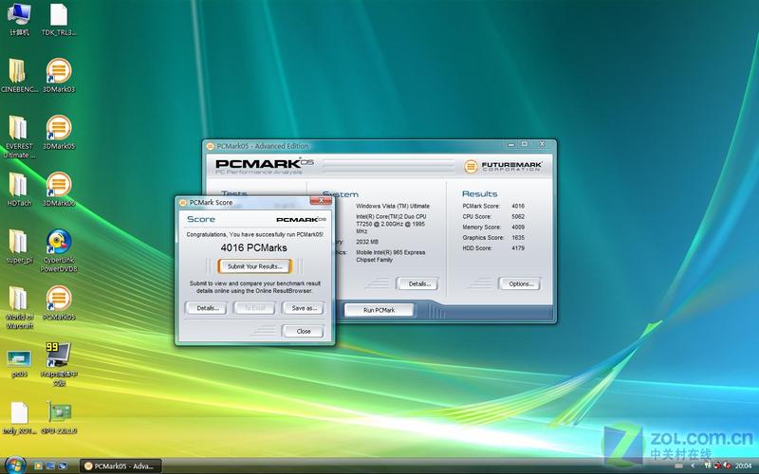The height and width of the screenshot is (474, 759).
Task: Launch the GPU tool shortcut with graphics card icon
Action: pyautogui.click(x=59, y=418)
